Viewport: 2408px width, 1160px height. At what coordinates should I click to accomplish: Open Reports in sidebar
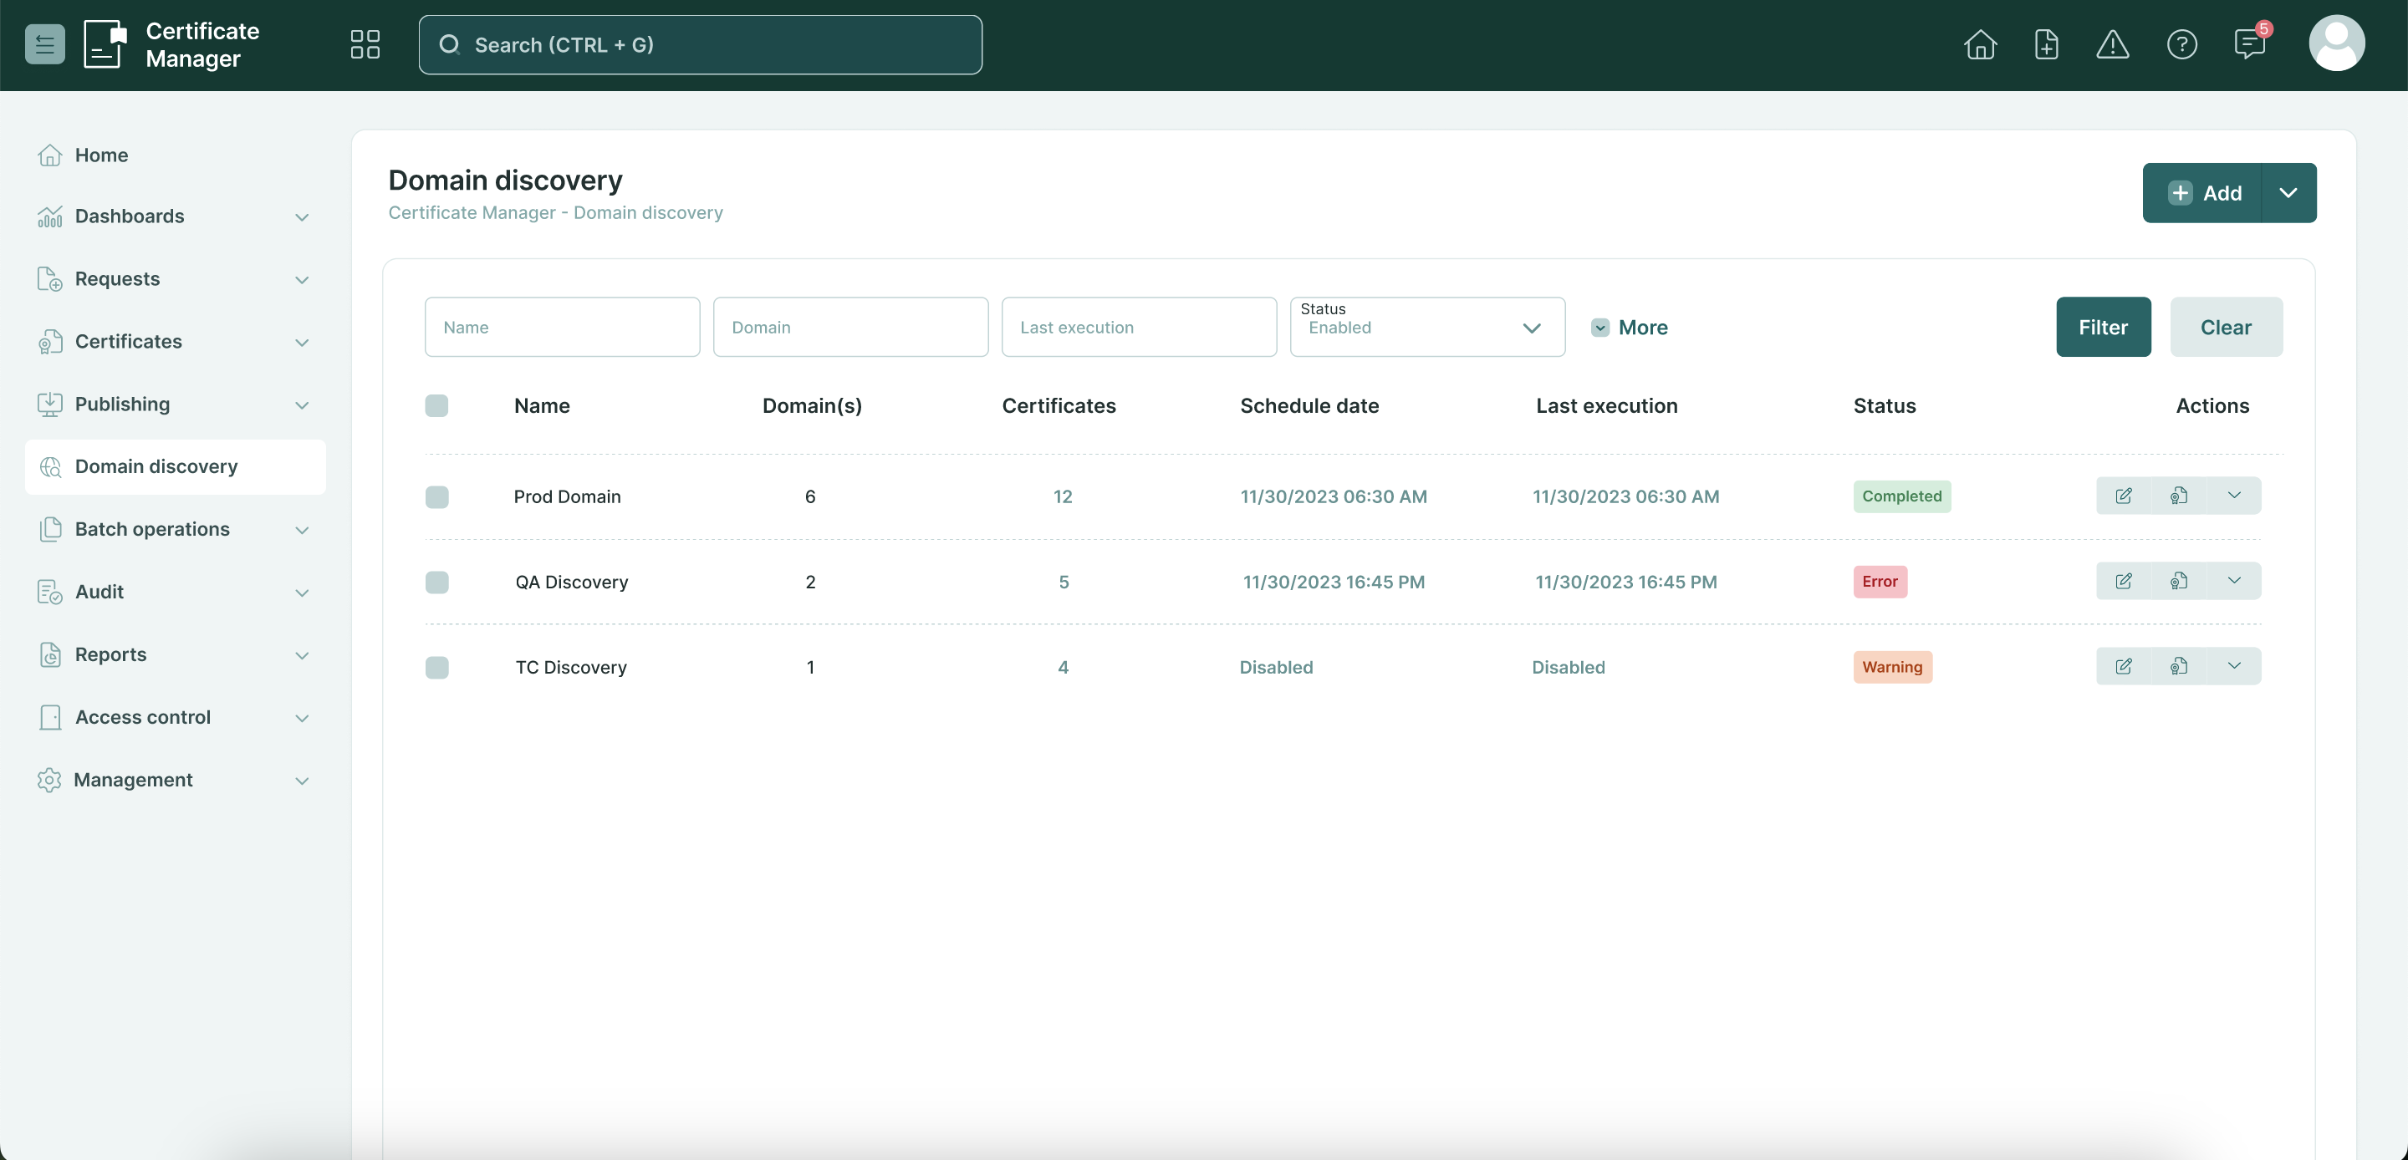pyautogui.click(x=176, y=654)
